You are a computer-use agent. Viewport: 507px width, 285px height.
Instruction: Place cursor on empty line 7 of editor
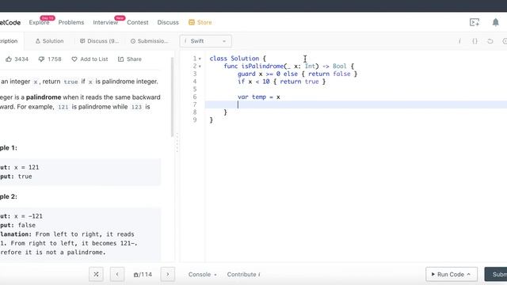356,104
